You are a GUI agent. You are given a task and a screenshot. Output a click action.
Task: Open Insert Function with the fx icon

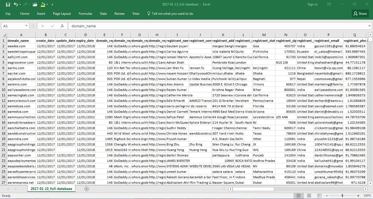point(62,26)
